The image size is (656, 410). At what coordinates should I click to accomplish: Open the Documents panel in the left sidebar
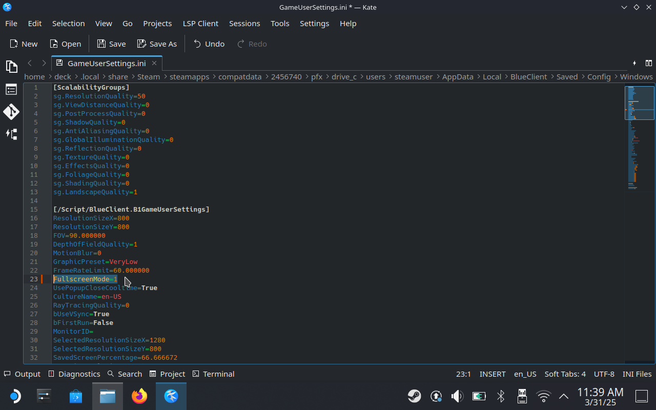pyautogui.click(x=11, y=67)
